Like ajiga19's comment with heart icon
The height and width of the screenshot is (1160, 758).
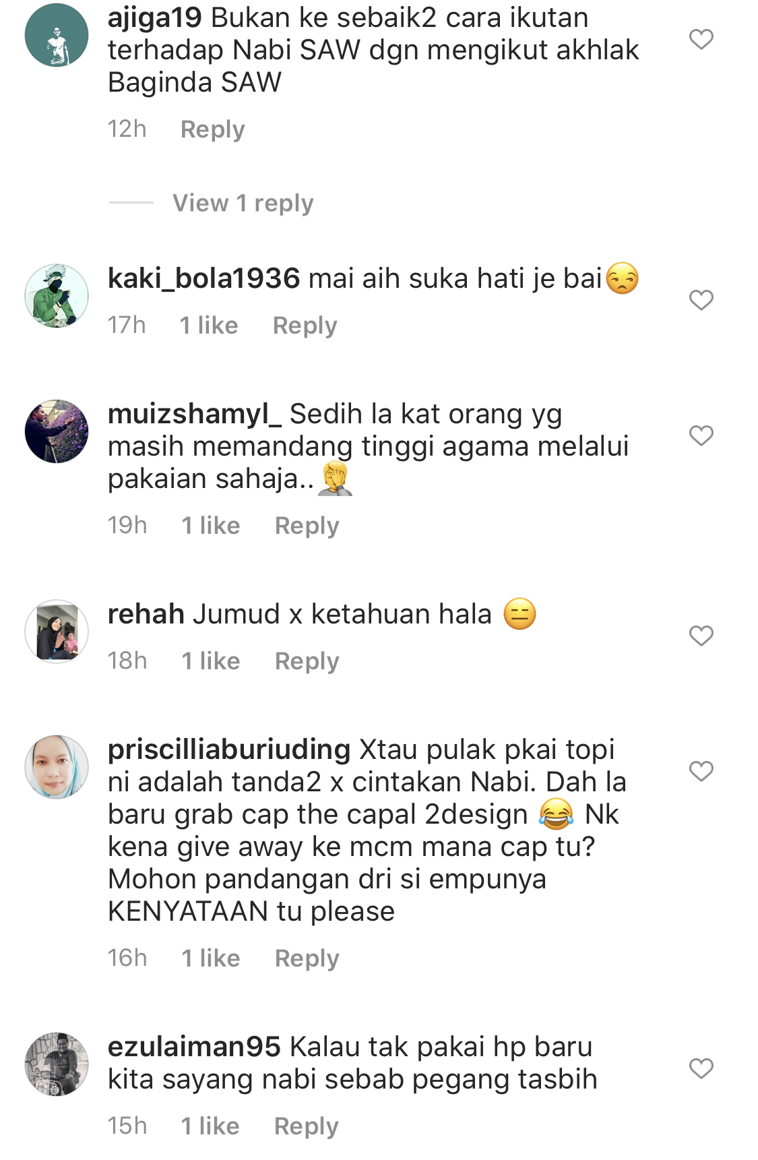pos(701,39)
